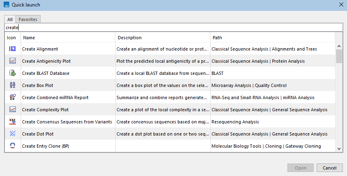This screenshot has width=347, height=176.
Task: Switch to the Favorites tab
Action: pyautogui.click(x=28, y=19)
